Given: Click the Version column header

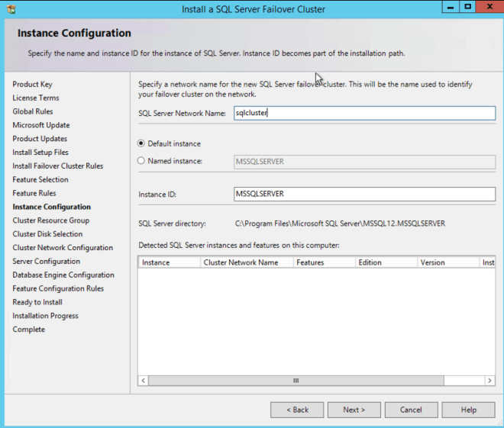Looking at the screenshot, I should point(447,262).
